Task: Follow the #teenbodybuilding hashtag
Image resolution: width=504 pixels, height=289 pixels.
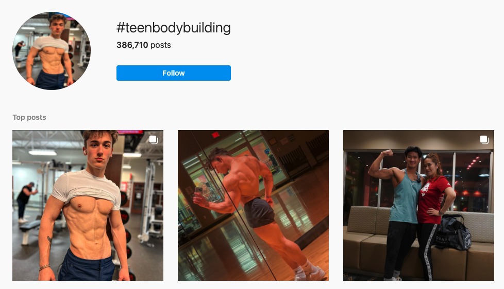Action: (x=174, y=73)
